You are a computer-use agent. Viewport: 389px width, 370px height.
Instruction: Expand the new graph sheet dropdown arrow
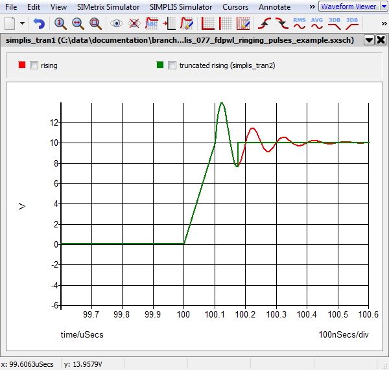coord(23,23)
